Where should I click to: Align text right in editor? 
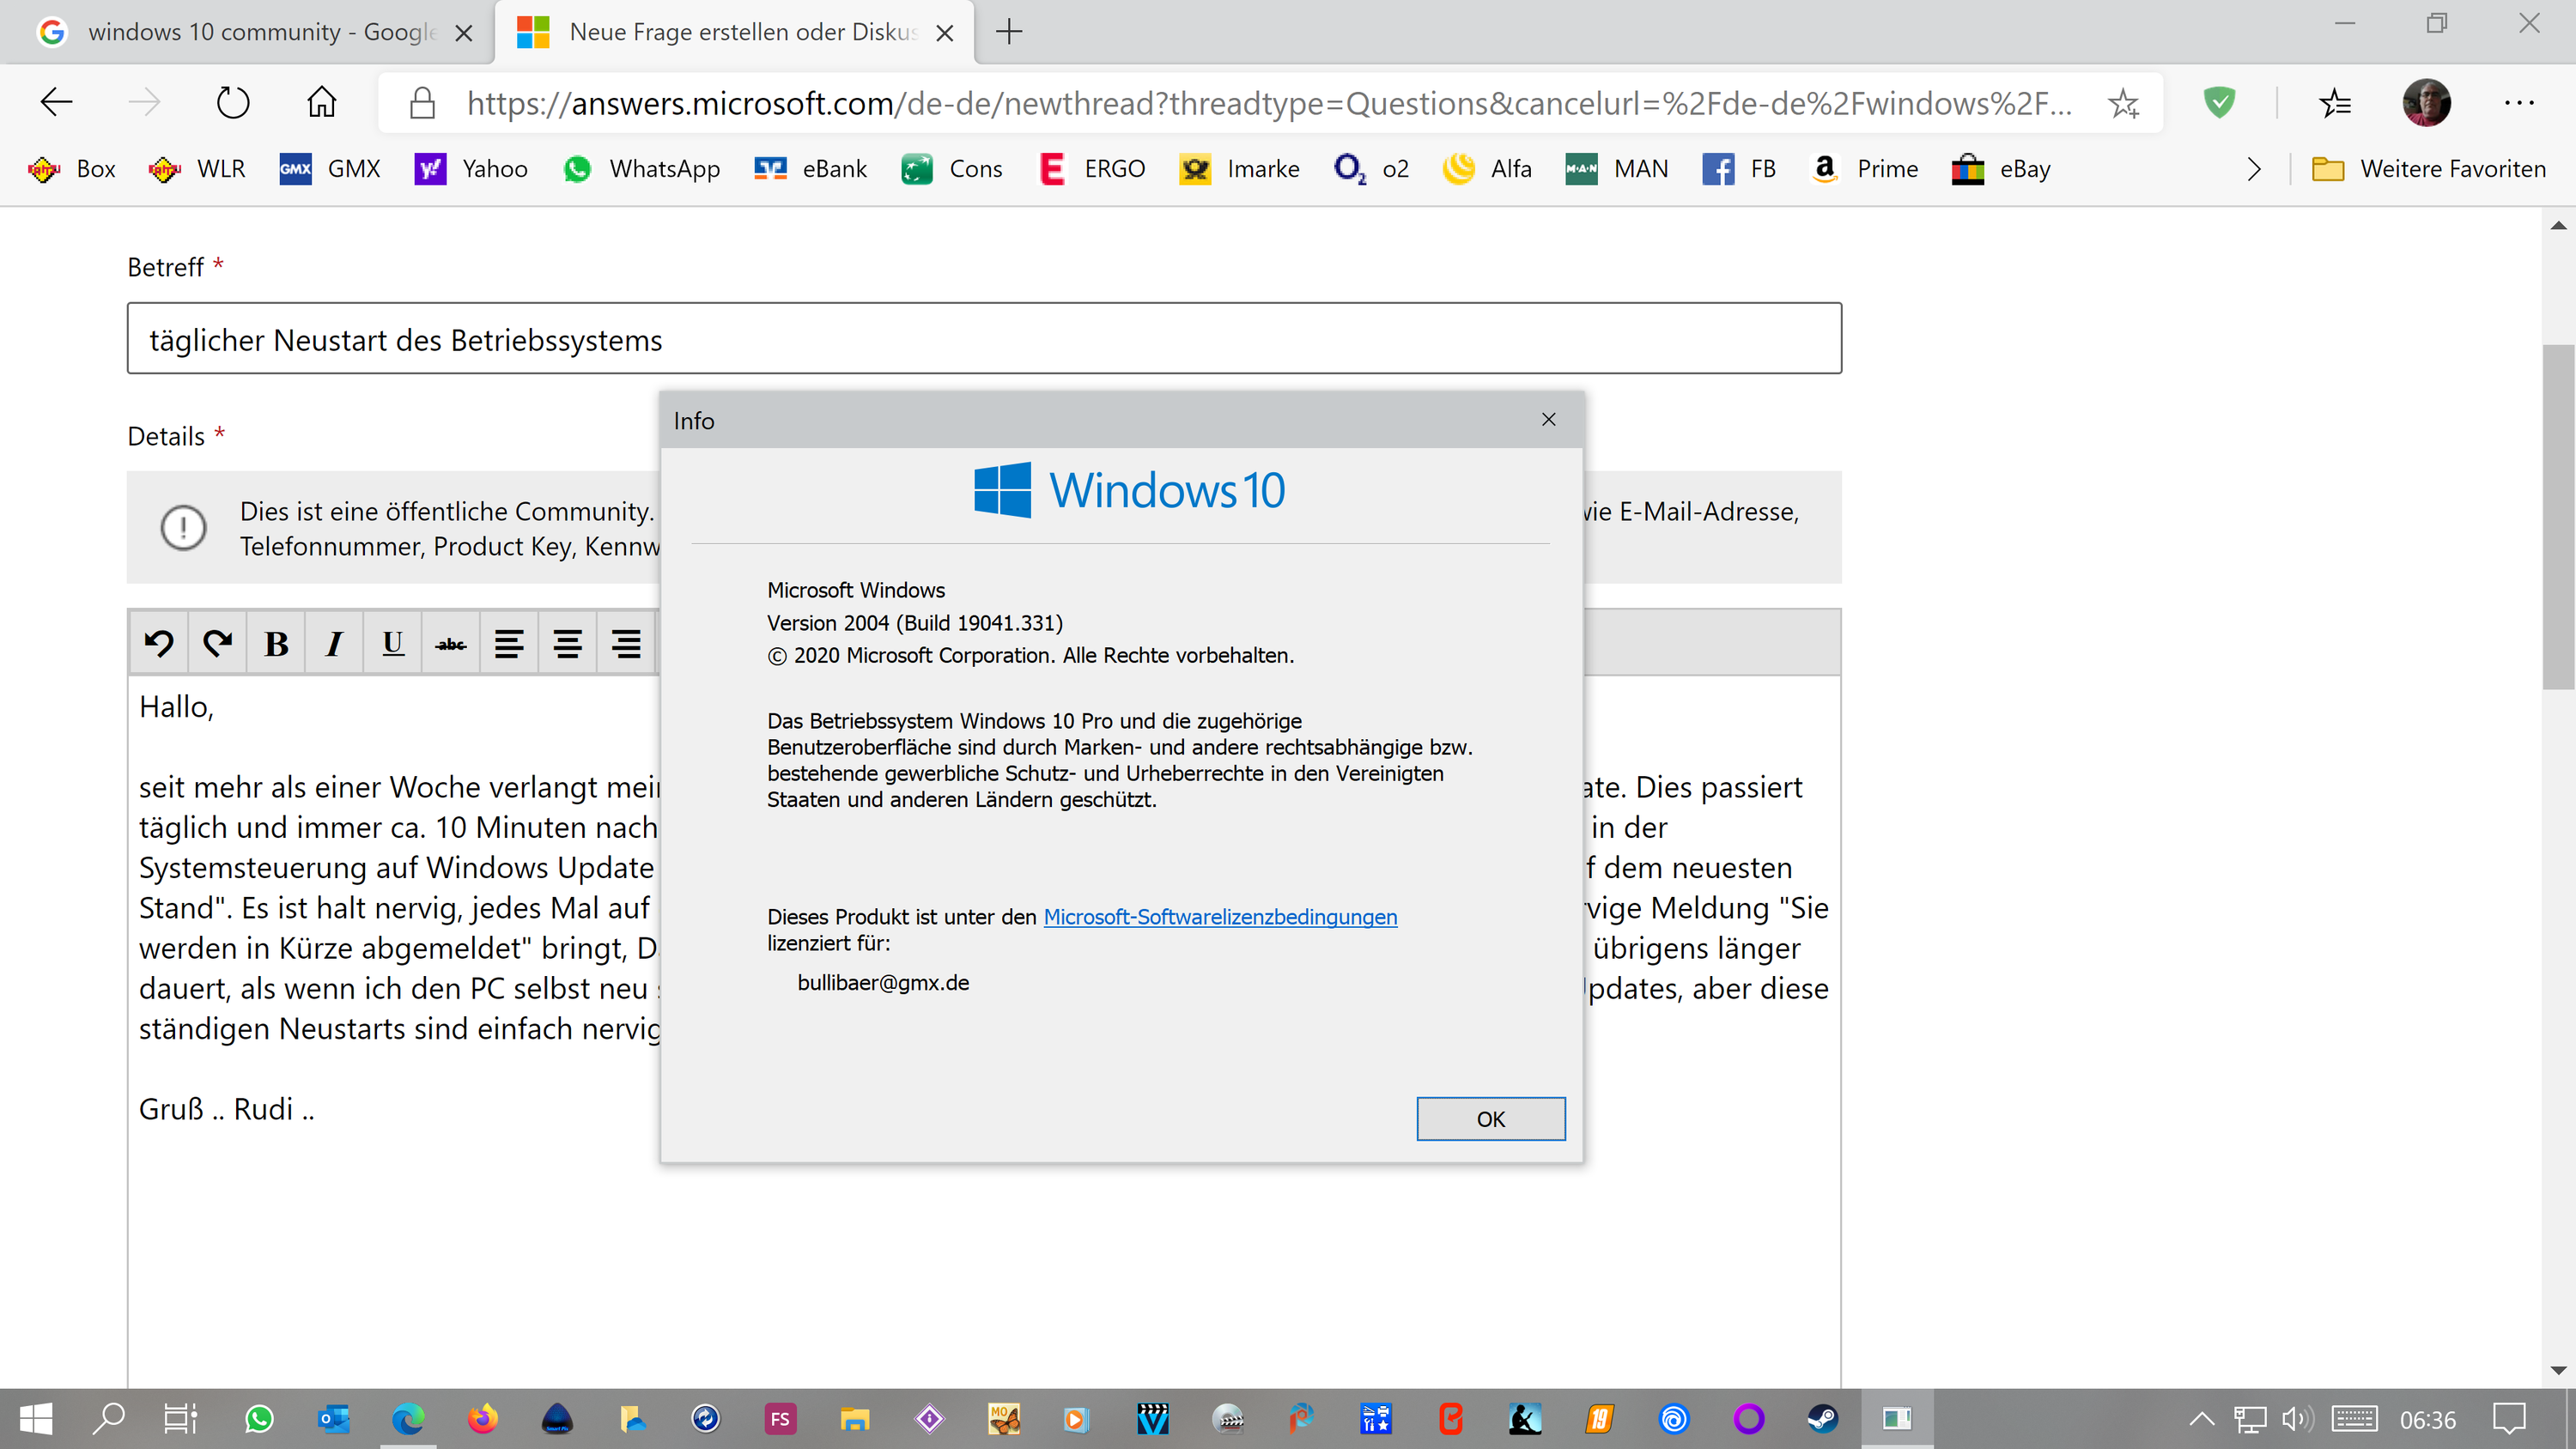(x=626, y=643)
